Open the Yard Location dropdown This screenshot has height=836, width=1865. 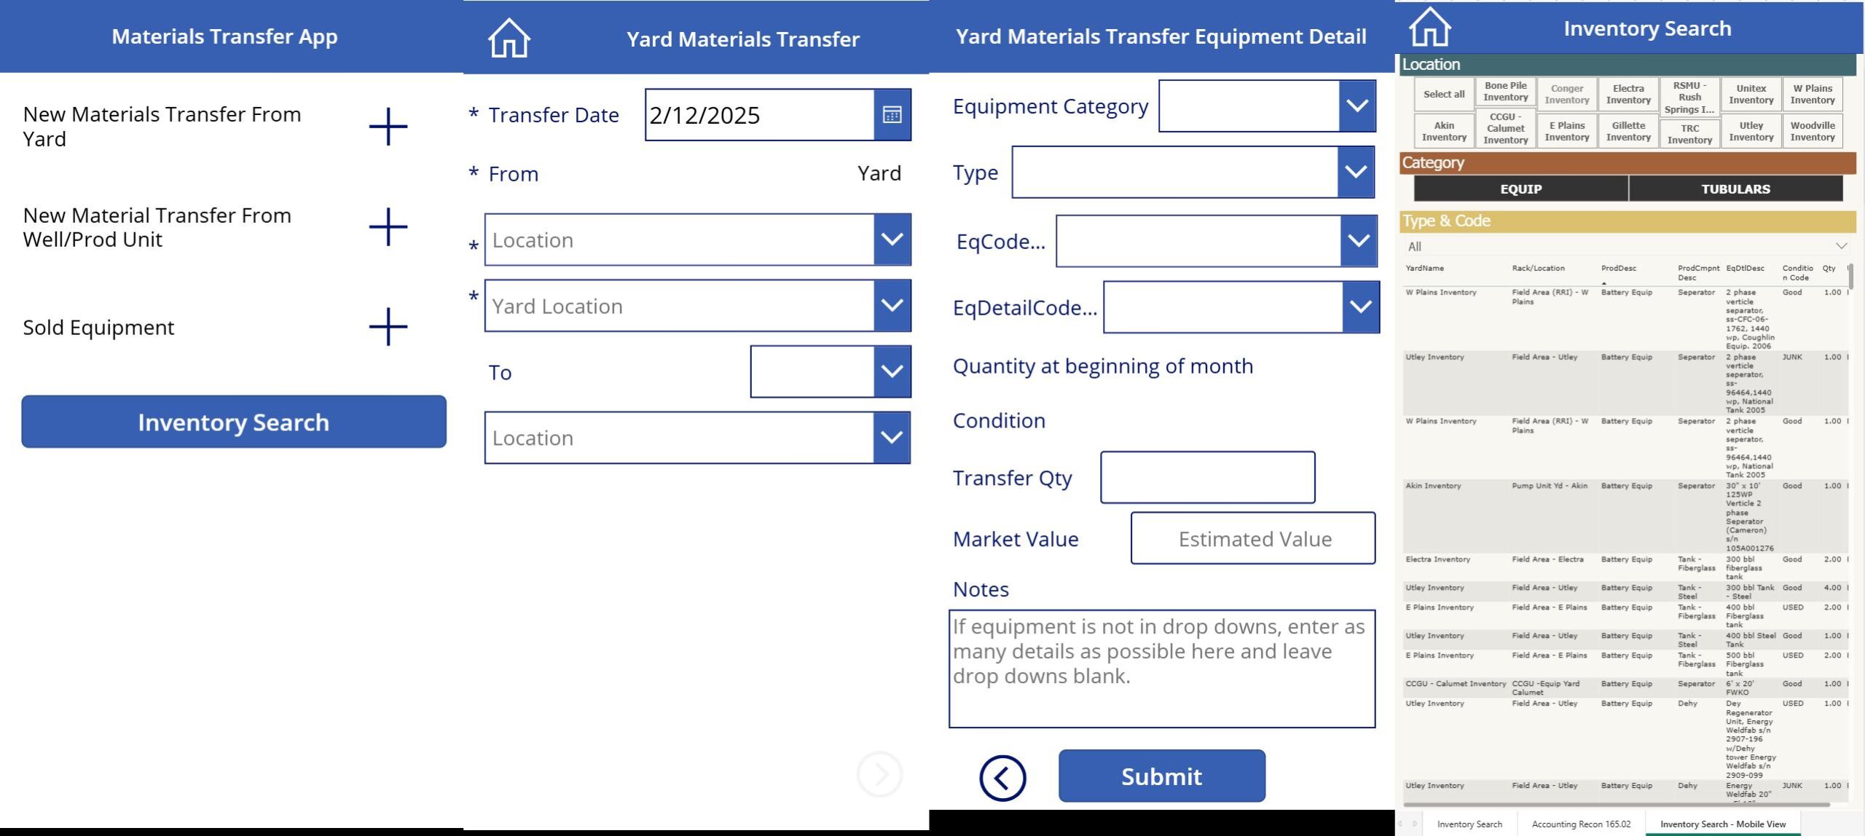tap(892, 306)
